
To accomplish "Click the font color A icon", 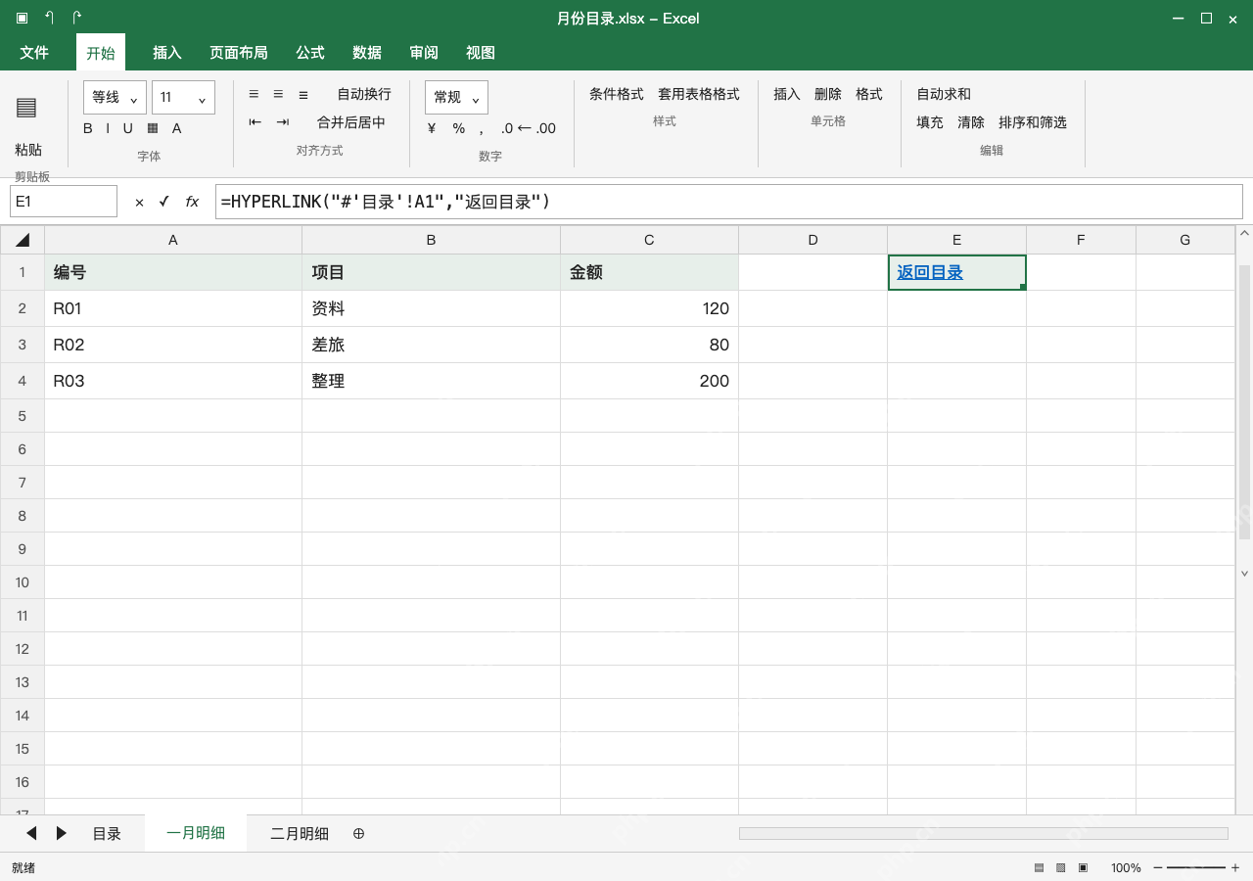I will point(177,128).
